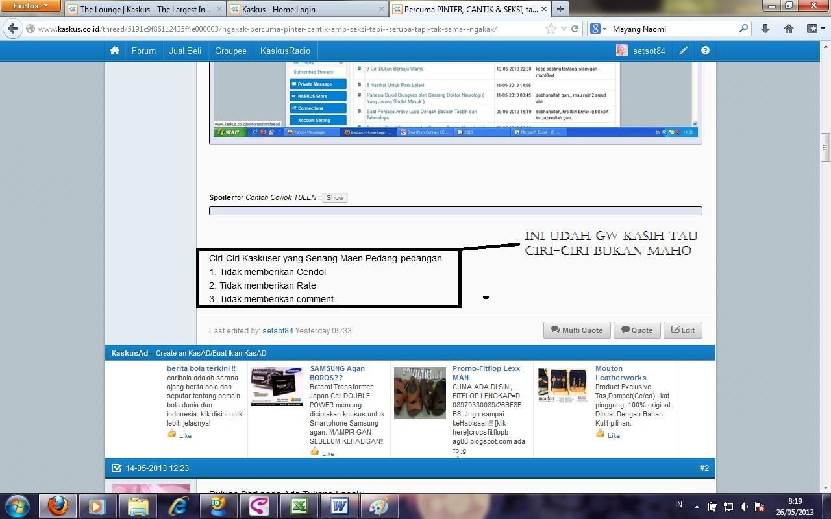Viewport: 831px width, 519px height.
Task: Run search with magnifier icon
Action: 744,29
